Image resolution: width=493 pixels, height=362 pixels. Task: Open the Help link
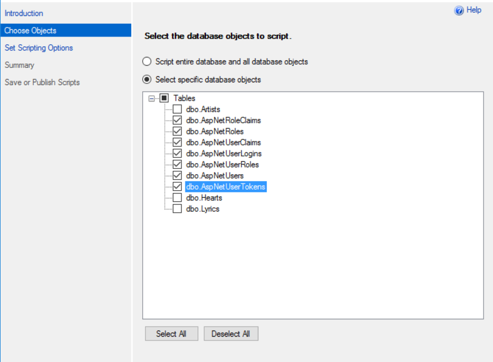point(474,10)
